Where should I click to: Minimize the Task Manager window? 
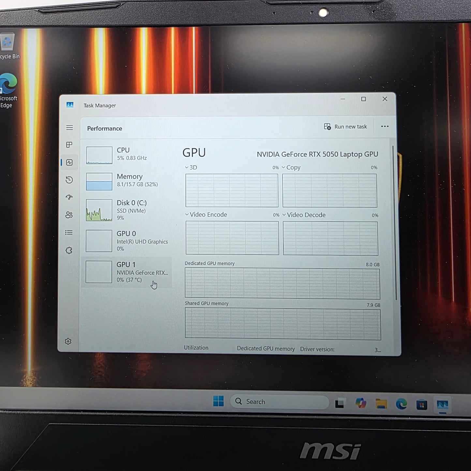click(x=343, y=99)
